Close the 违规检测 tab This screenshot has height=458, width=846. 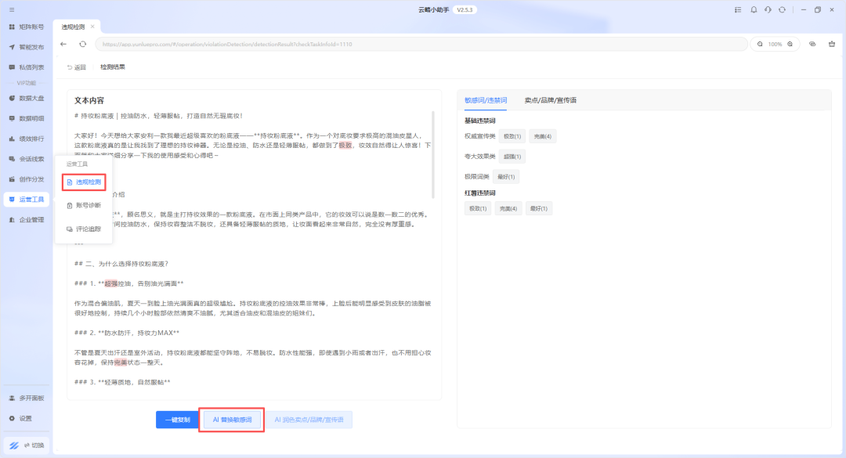(92, 27)
